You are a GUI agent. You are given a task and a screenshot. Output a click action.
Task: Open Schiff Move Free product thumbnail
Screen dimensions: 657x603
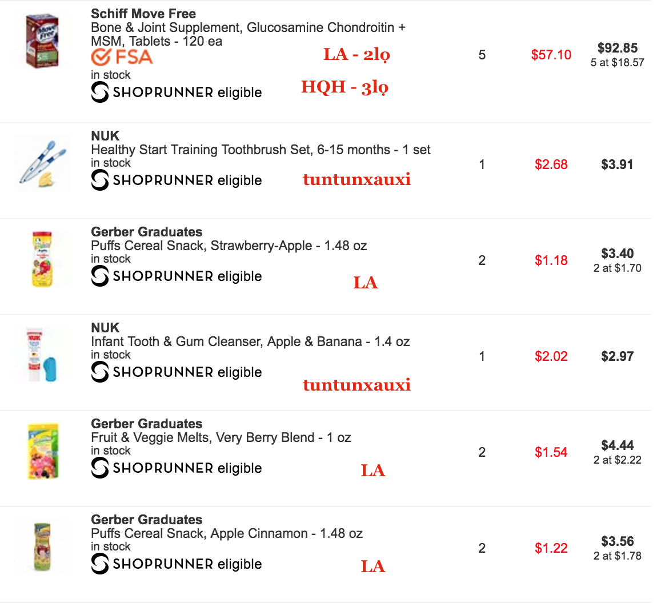click(42, 41)
